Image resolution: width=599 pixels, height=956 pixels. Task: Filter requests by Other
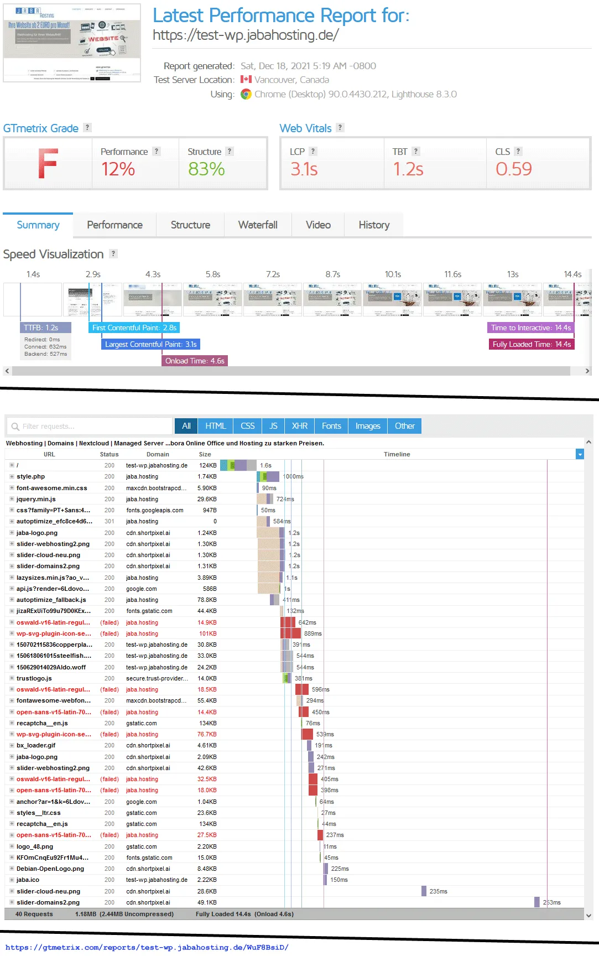405,426
